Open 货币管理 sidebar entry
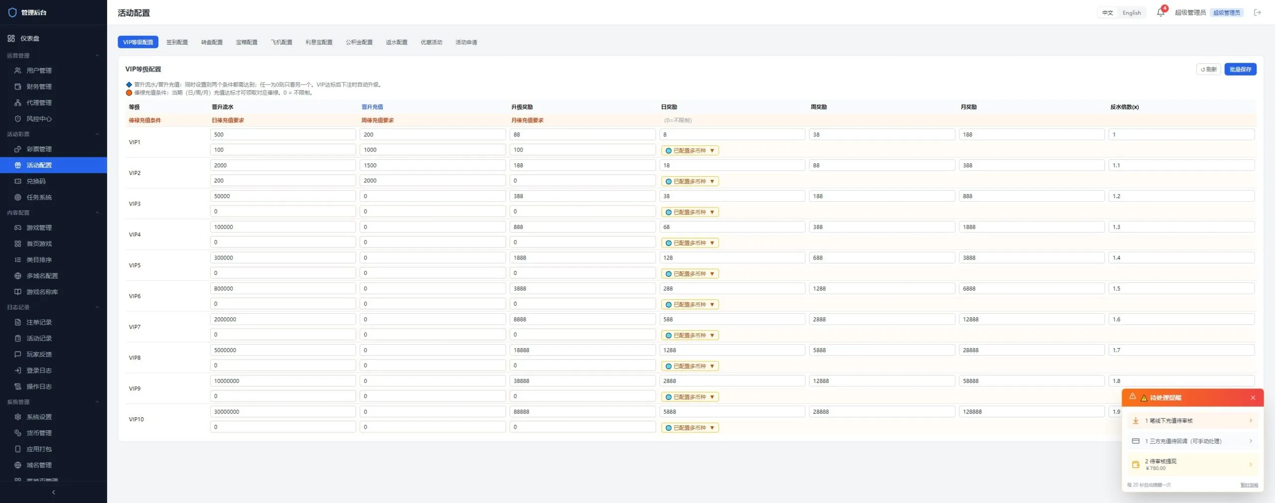Image resolution: width=1275 pixels, height=503 pixels. tap(53, 433)
